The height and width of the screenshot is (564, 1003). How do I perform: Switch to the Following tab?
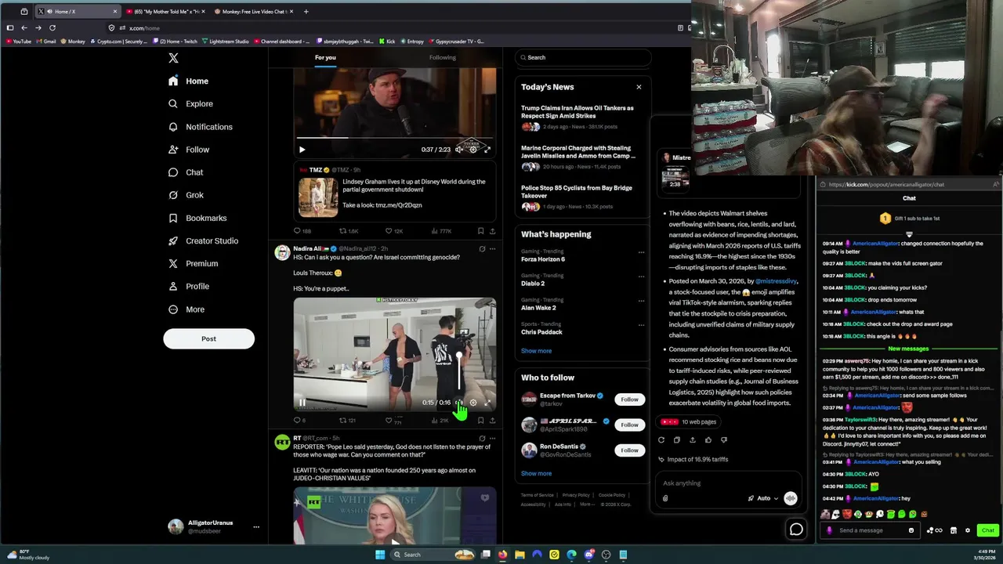[442, 57]
